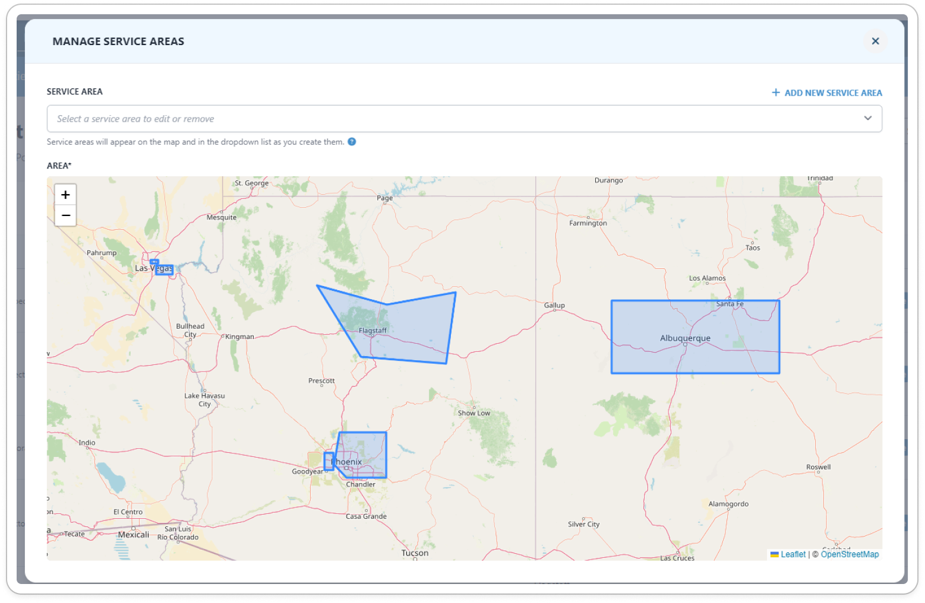
Task: Select the small service area near Goodyear
Action: pyautogui.click(x=328, y=461)
